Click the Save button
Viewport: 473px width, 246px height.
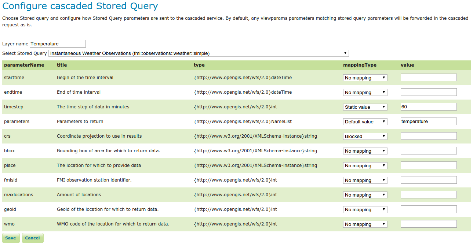pyautogui.click(x=11, y=238)
